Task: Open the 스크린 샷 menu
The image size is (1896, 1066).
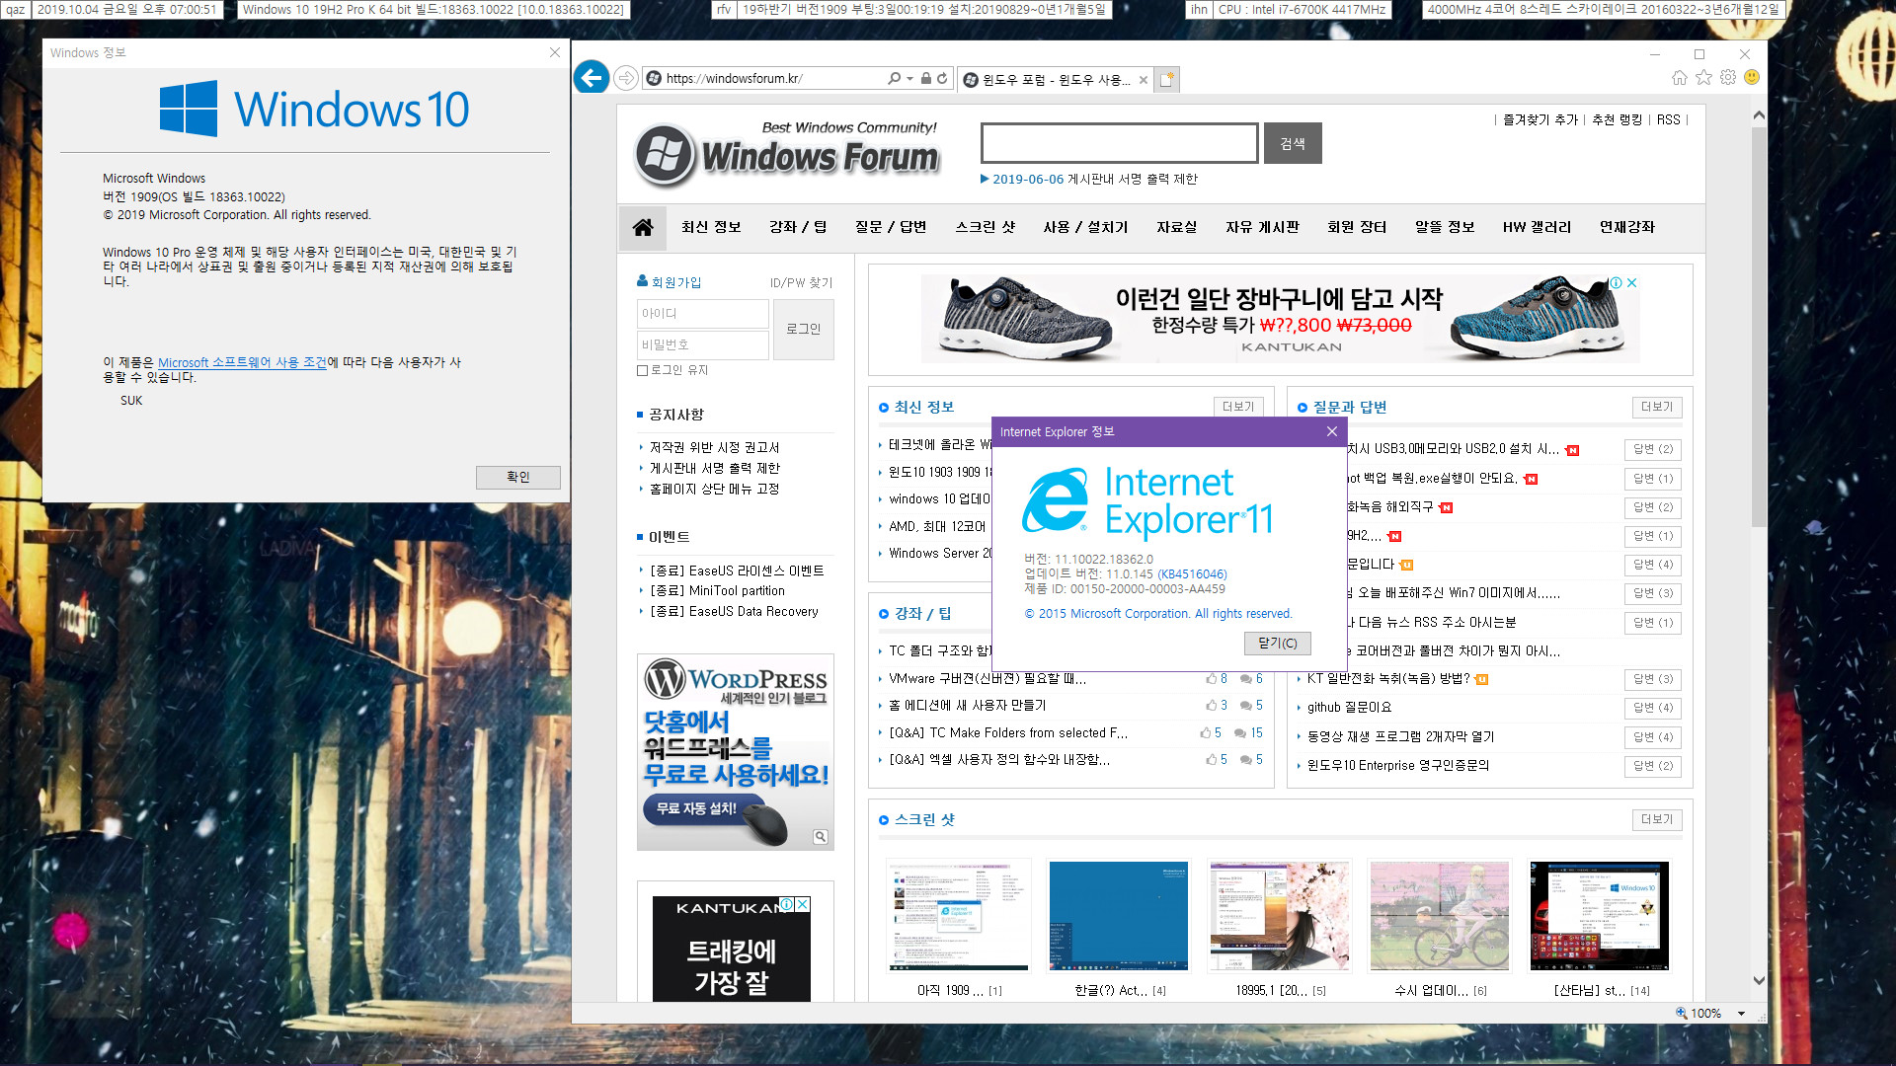Action: pyautogui.click(x=985, y=227)
